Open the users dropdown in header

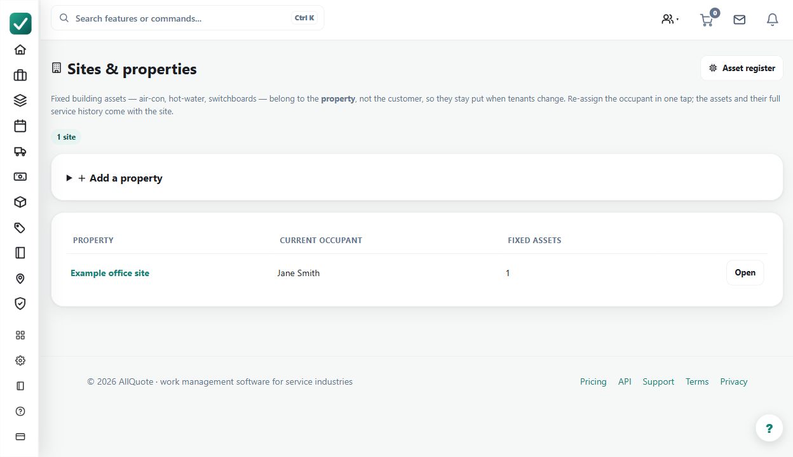[x=670, y=20]
